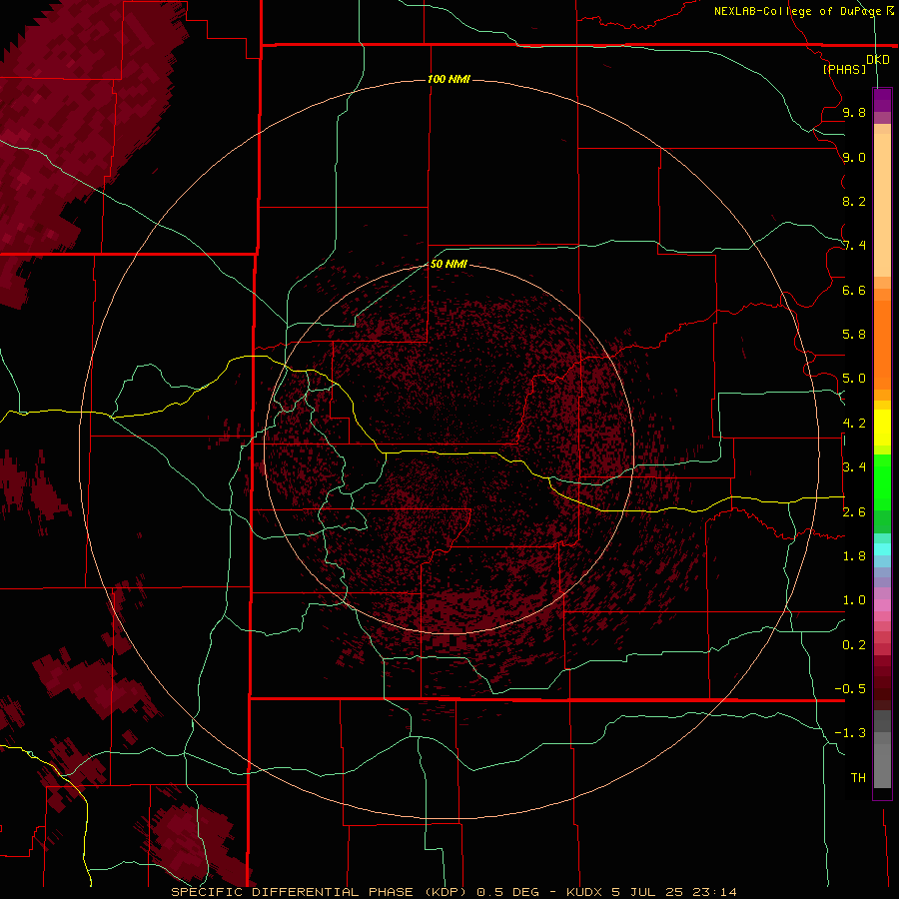Click the 9.8 scale value
Screen dimensions: 899x899
[854, 112]
